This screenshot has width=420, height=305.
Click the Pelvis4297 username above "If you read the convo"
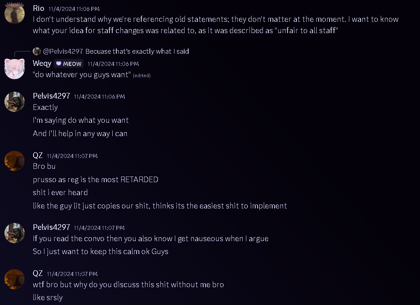click(x=51, y=227)
